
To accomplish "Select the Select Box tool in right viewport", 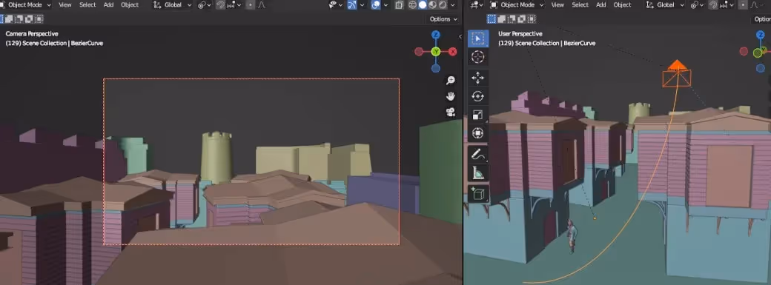I will 477,38.
